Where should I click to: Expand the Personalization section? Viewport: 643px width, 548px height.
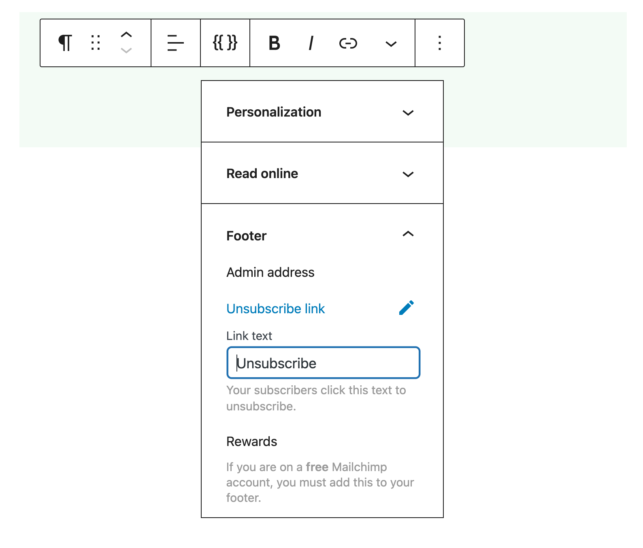point(322,112)
